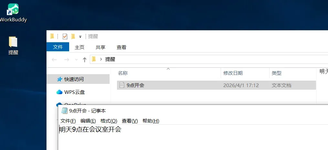Open the customize quick access toolbar dropdown arrow
328x150 pixels.
[x=80, y=37]
